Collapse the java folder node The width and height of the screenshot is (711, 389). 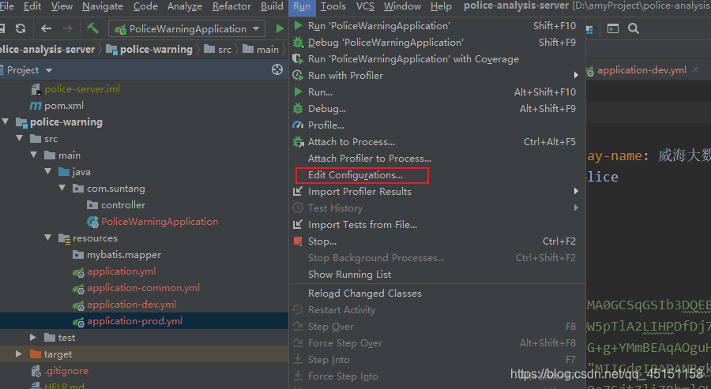pos(47,172)
